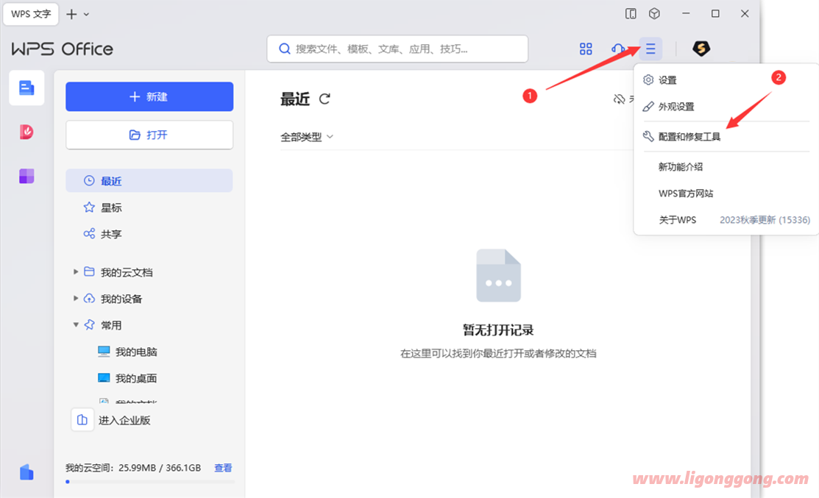Open the customer service headset icon
The height and width of the screenshot is (498, 819).
coord(618,49)
